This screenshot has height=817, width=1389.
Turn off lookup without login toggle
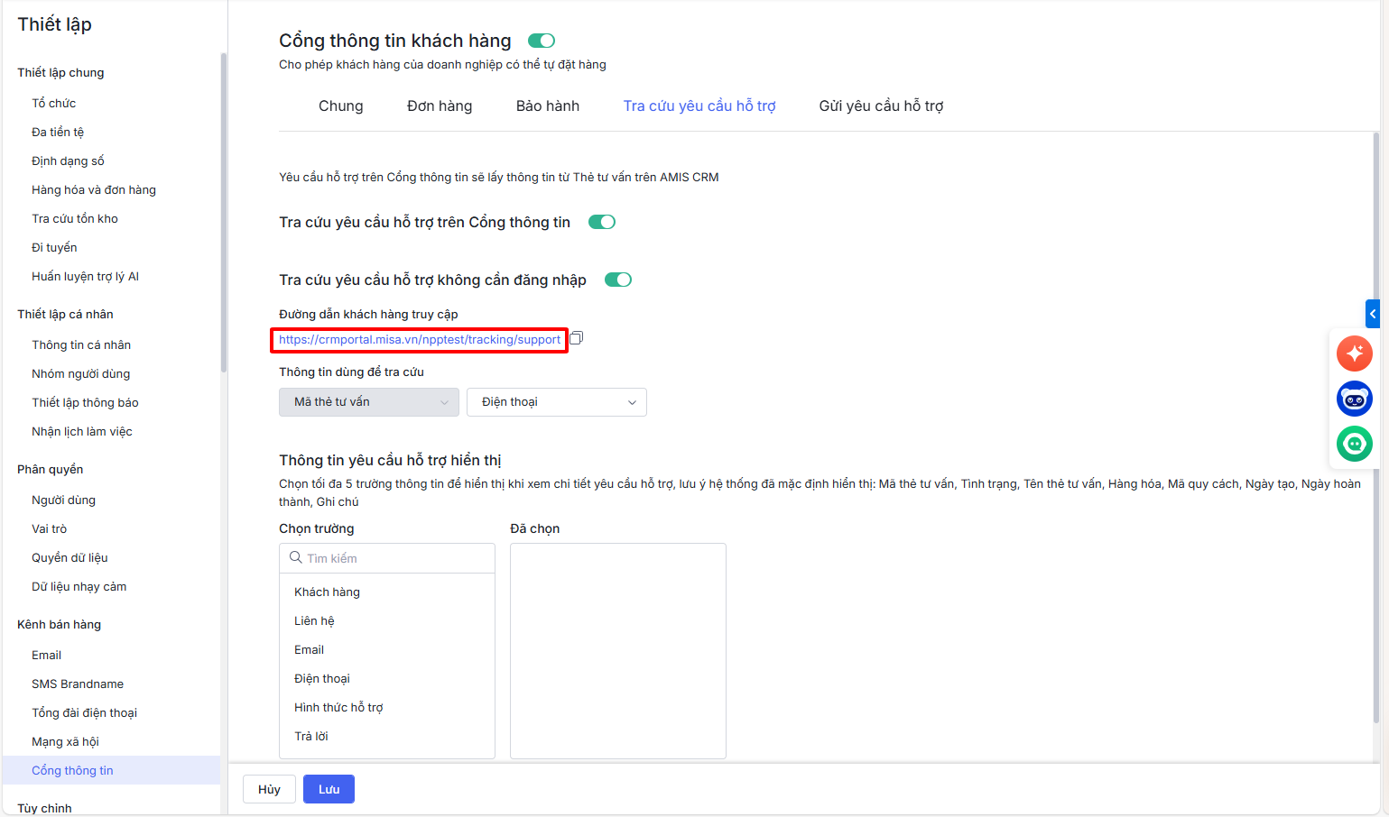[x=618, y=280]
